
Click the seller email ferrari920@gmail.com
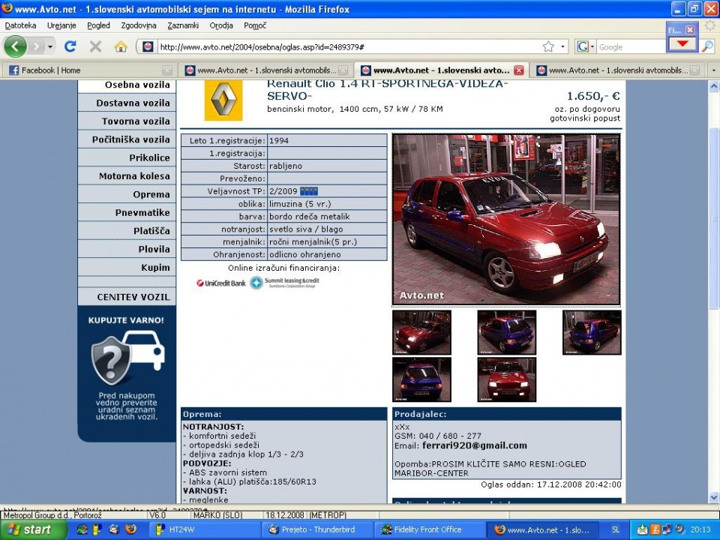pos(475,445)
